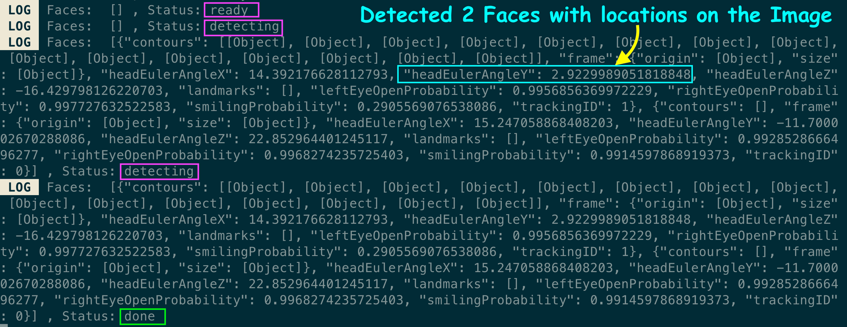Click the 'Faces:' label on the ready line
Screen dimensions: 847x327
click(x=69, y=10)
